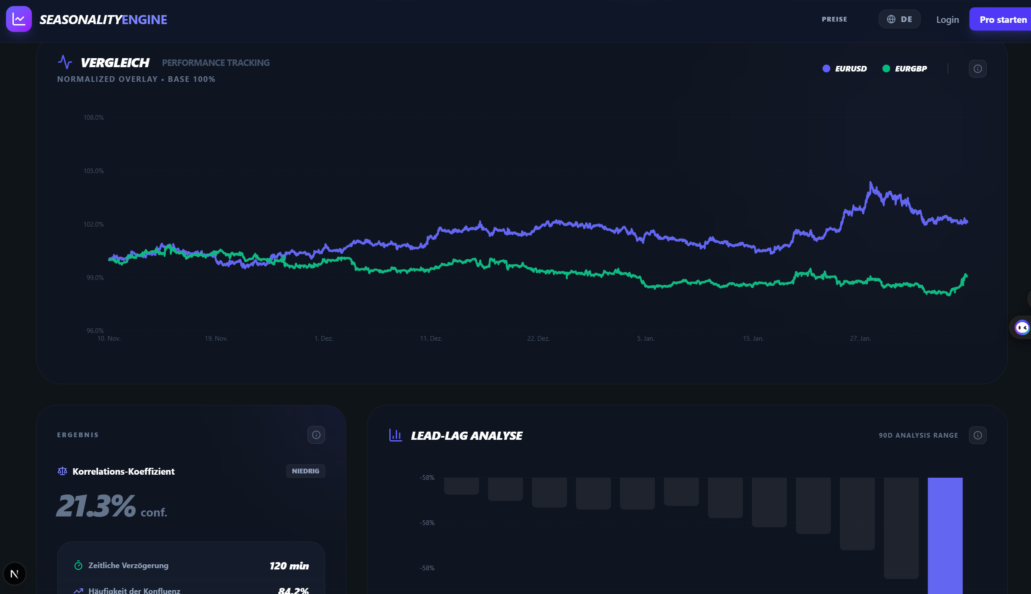Toggle EURGBP series in chart legend
The height and width of the screenshot is (594, 1031).
tap(910, 68)
